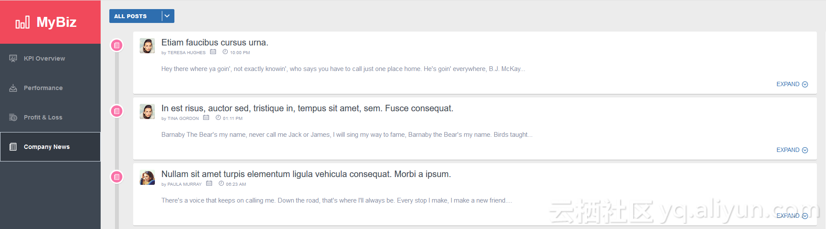This screenshot has height=229, width=826.
Task: Click the calendar icon beside Paula Murray
Action: pyautogui.click(x=209, y=184)
